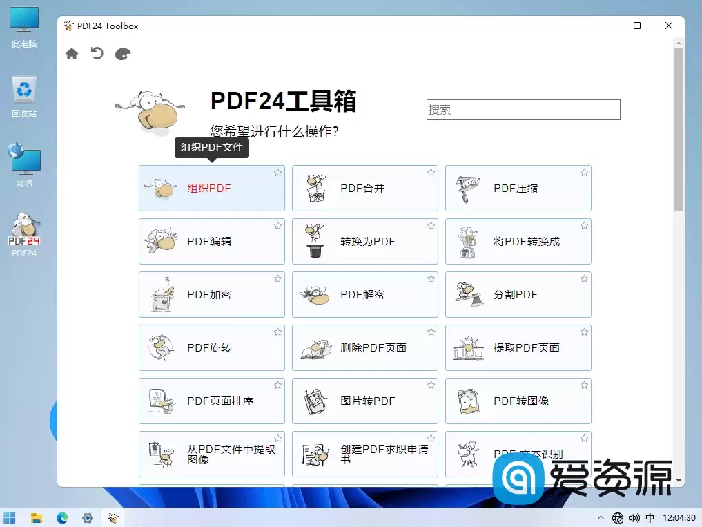Select the PDF编辑 editing tool
This screenshot has width=702, height=527.
pyautogui.click(x=211, y=241)
